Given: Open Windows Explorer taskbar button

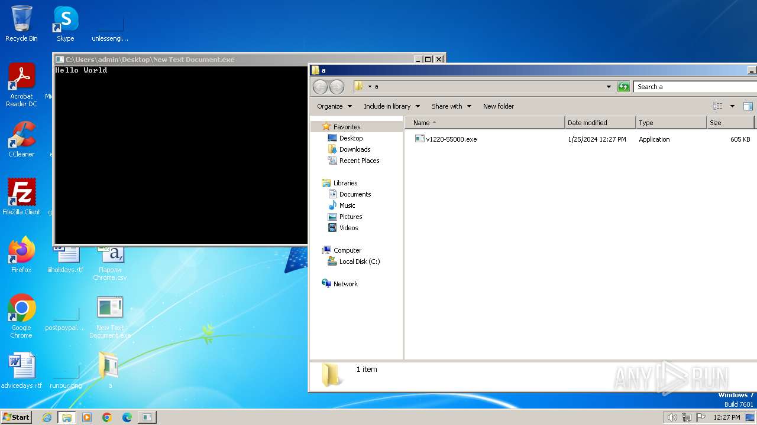Looking at the screenshot, I should click(x=67, y=417).
